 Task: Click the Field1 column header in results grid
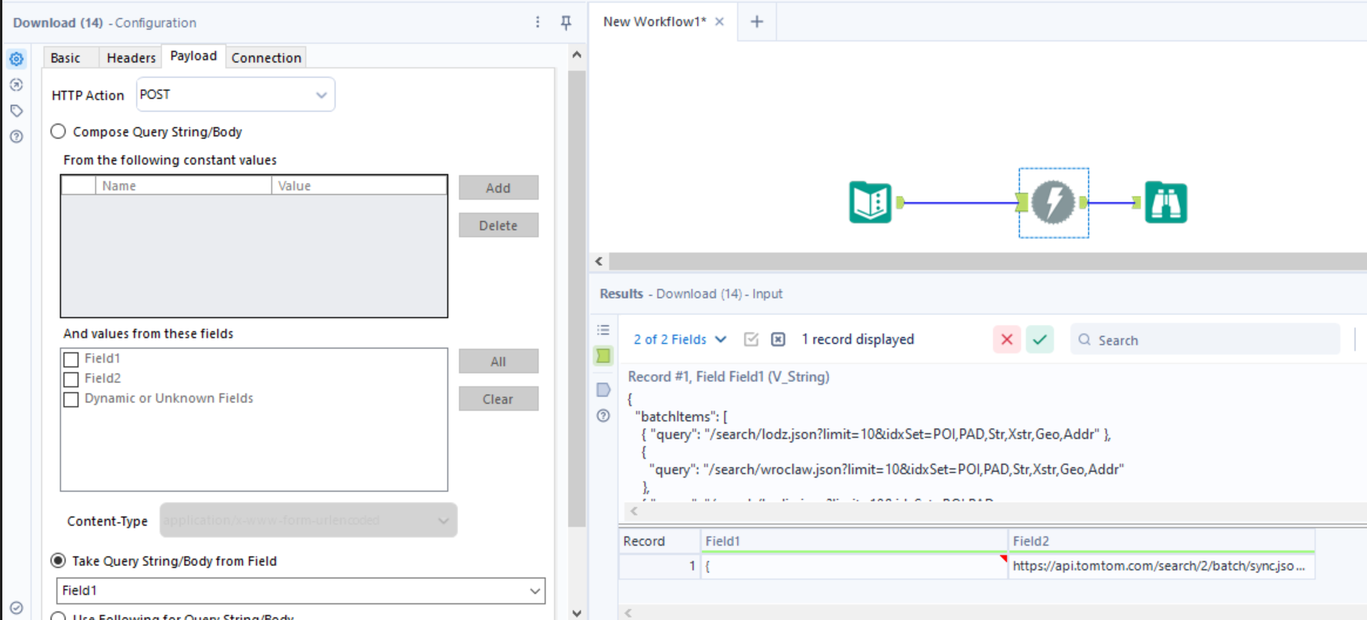(x=854, y=541)
